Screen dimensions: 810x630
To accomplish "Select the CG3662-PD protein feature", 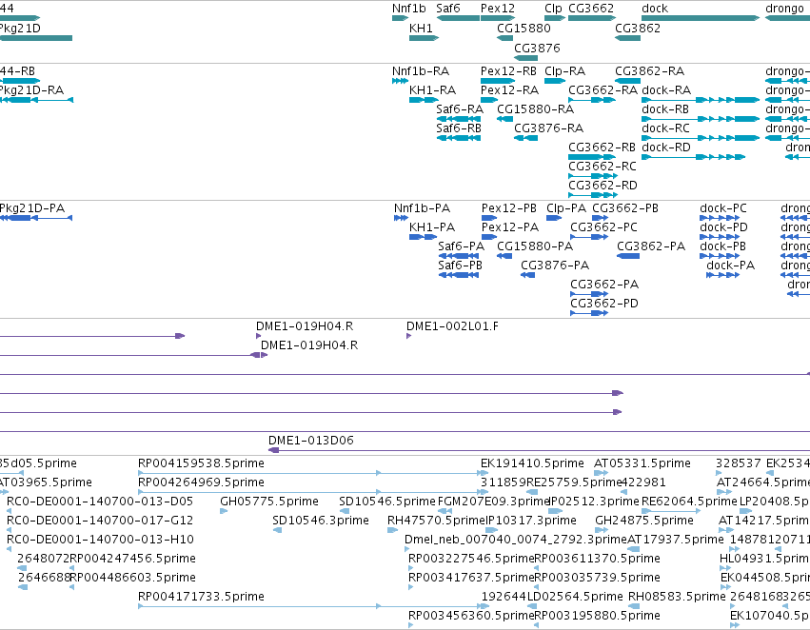I will (x=589, y=313).
